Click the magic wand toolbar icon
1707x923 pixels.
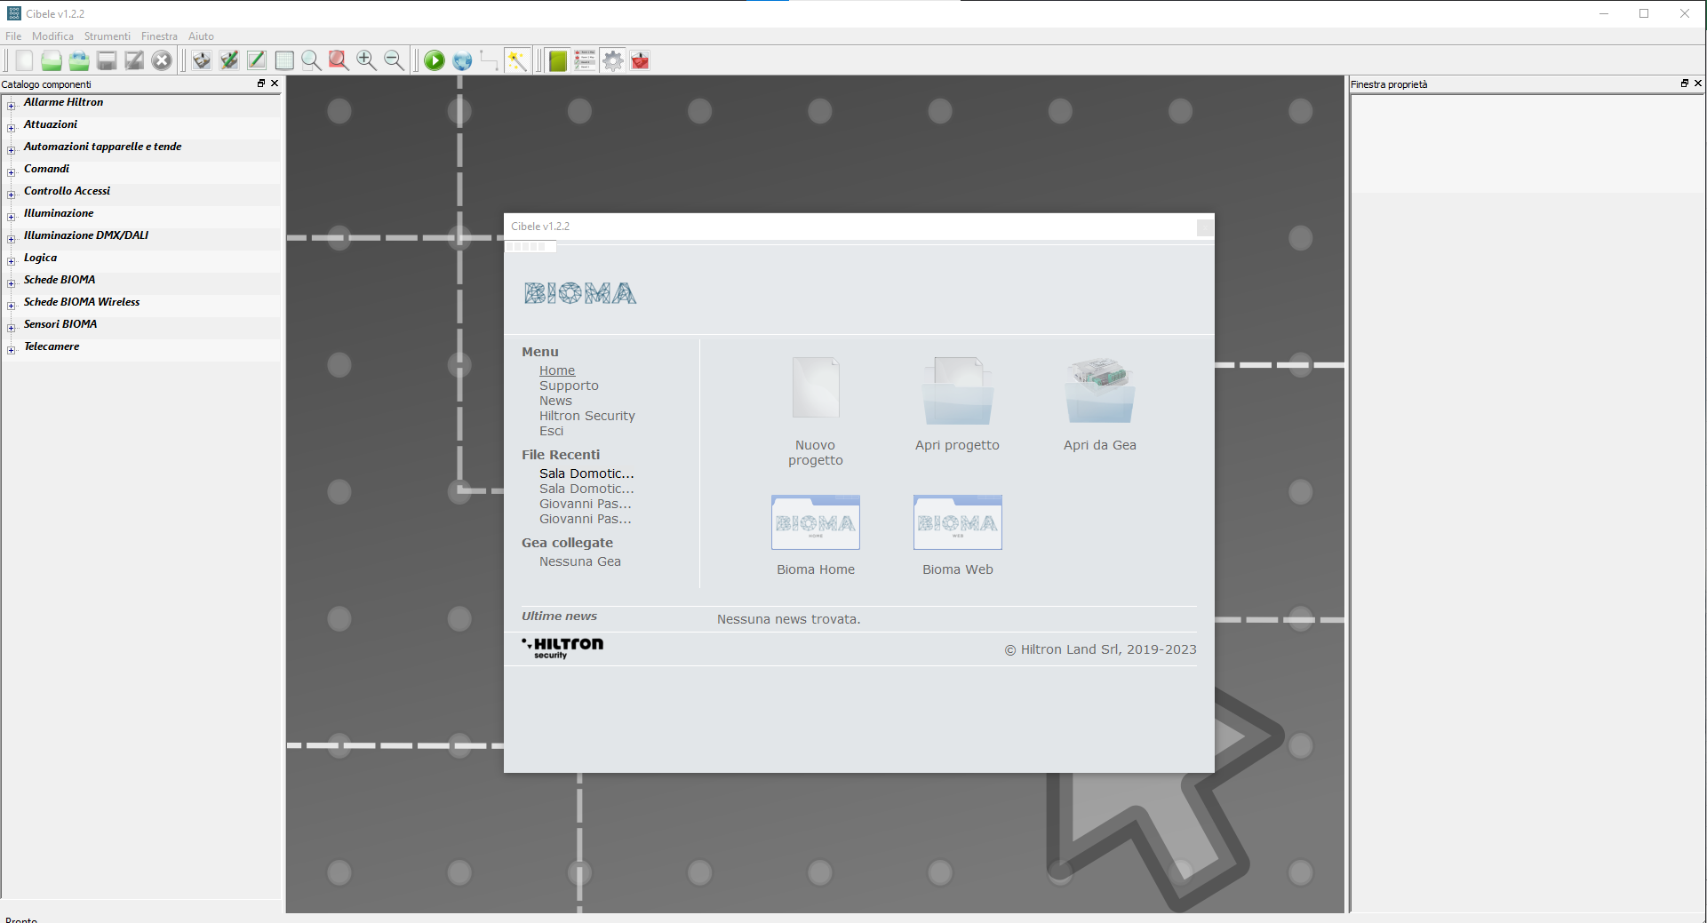tap(517, 60)
